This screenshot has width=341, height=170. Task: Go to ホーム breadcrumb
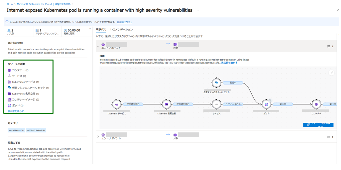(10, 4)
